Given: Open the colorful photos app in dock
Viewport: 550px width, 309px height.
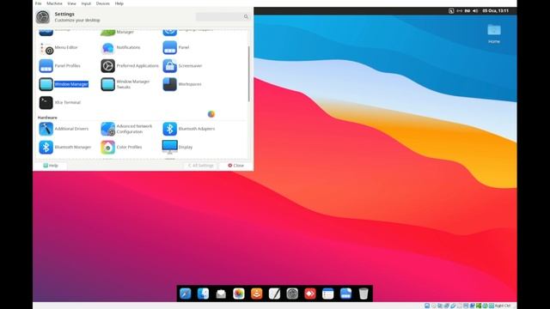Looking at the screenshot, I should pyautogui.click(x=239, y=294).
